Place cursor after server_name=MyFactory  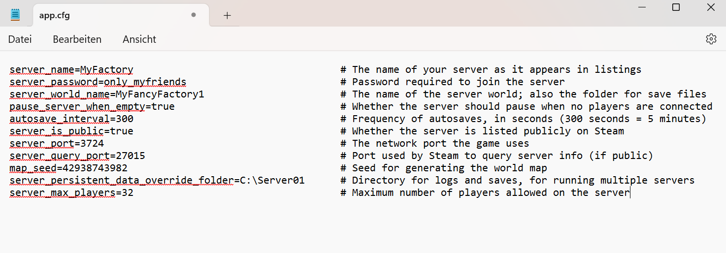133,70
